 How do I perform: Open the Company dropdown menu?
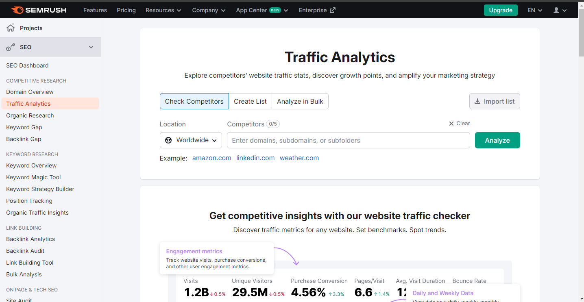[209, 10]
